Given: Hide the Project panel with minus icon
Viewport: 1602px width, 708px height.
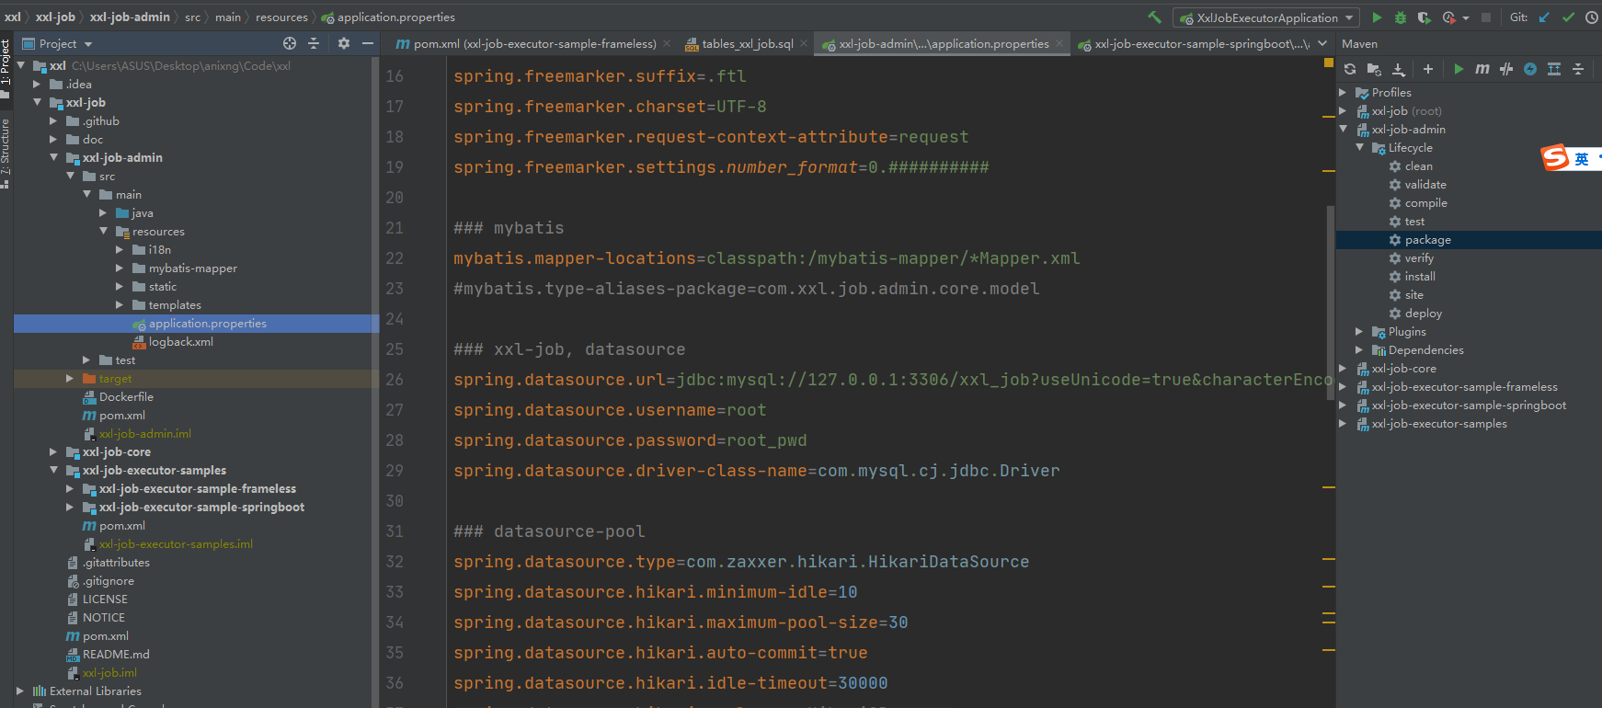Looking at the screenshot, I should pos(368,43).
